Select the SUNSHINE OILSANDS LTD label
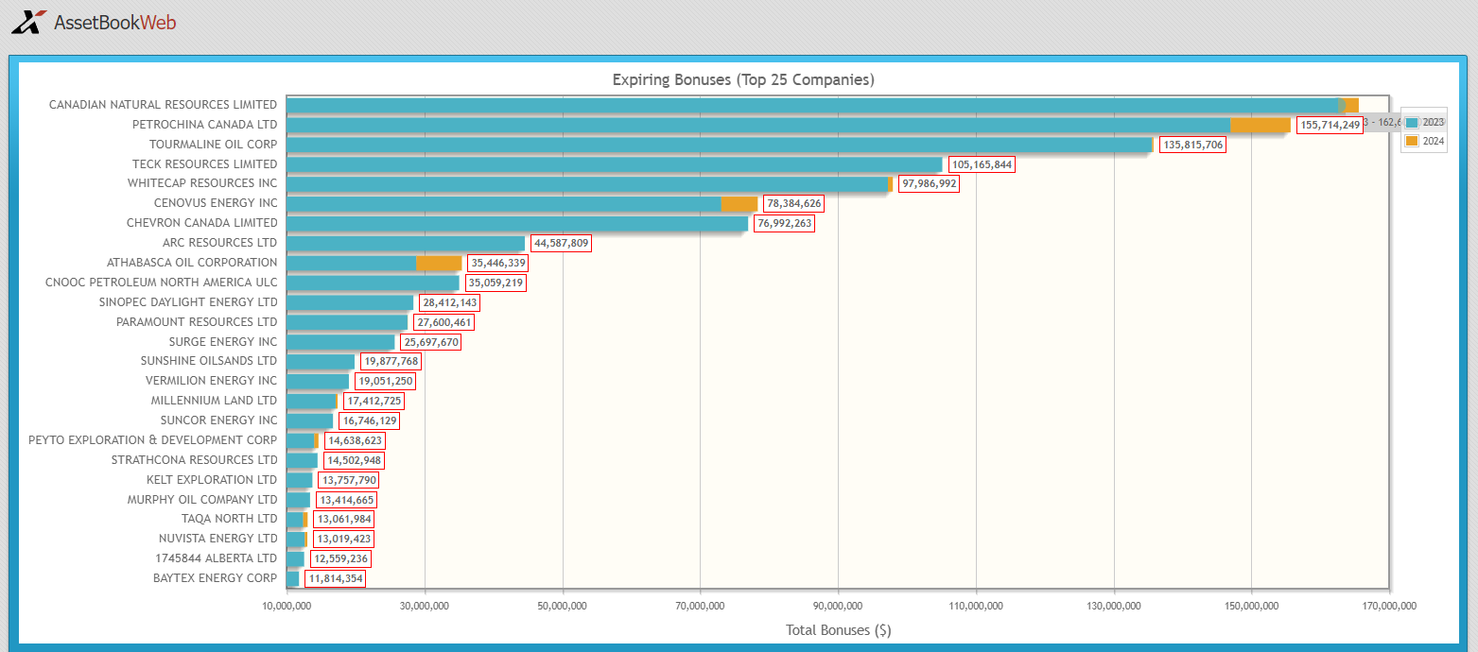1478x652 pixels. pos(209,361)
